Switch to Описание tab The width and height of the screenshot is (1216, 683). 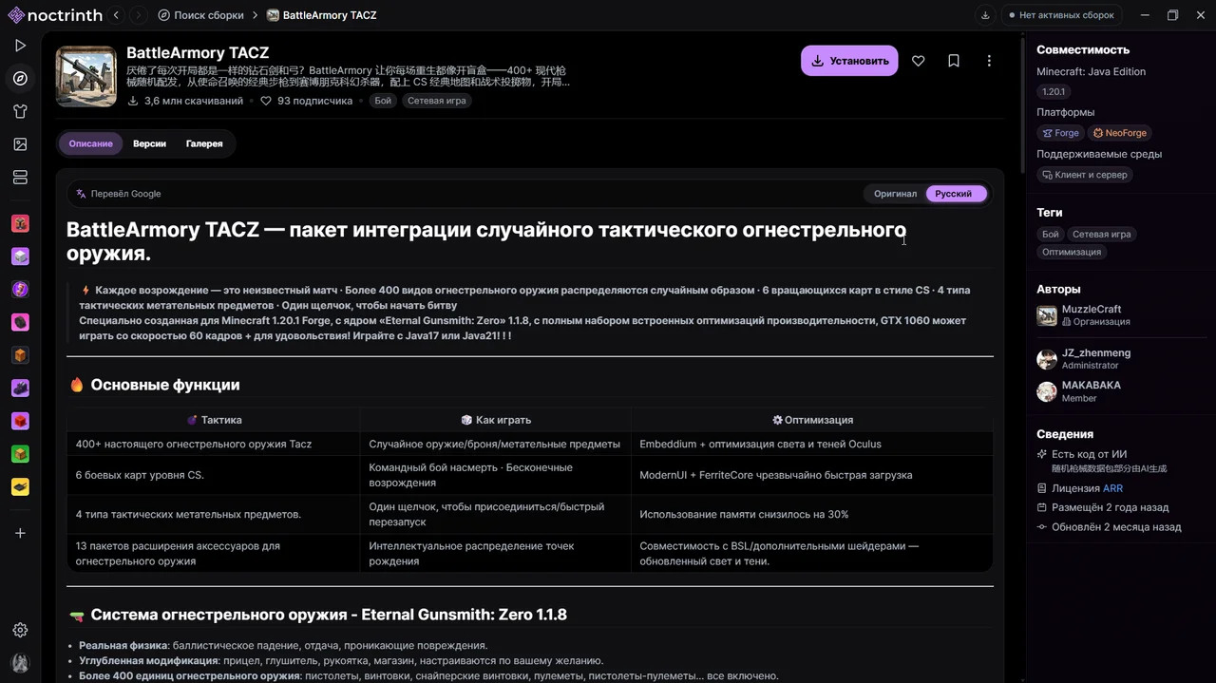click(91, 143)
